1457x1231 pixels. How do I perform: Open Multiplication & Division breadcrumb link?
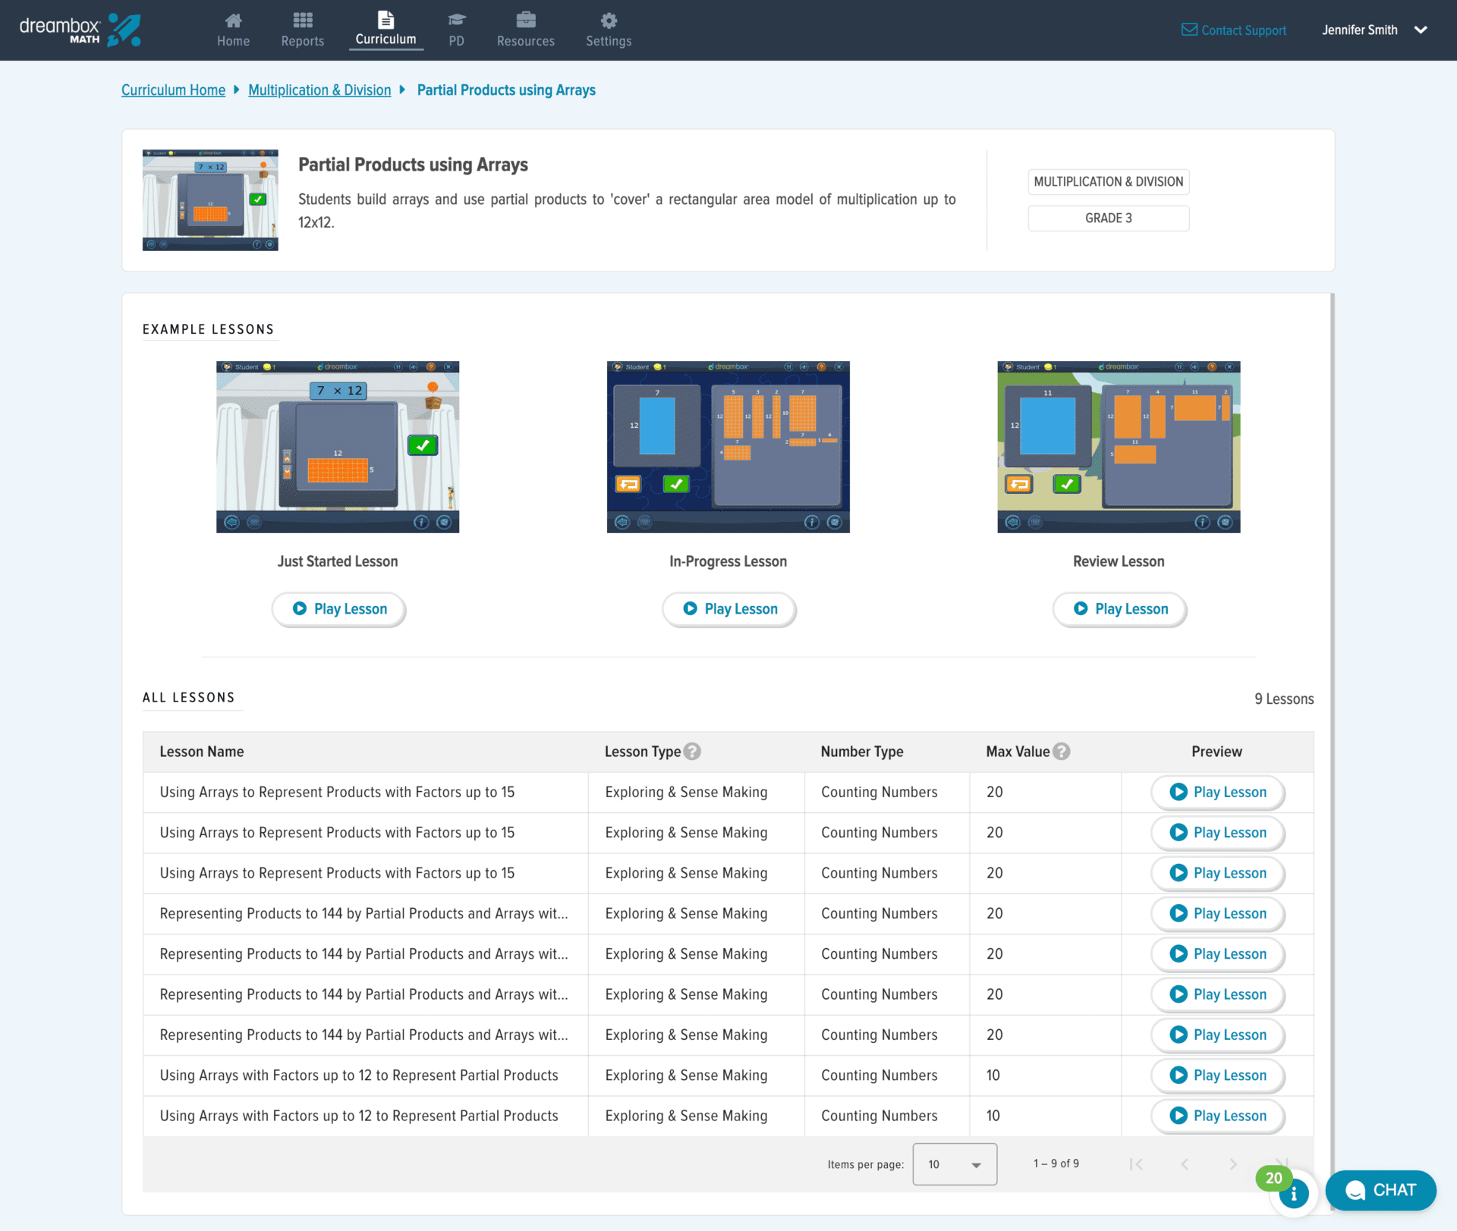point(319,90)
